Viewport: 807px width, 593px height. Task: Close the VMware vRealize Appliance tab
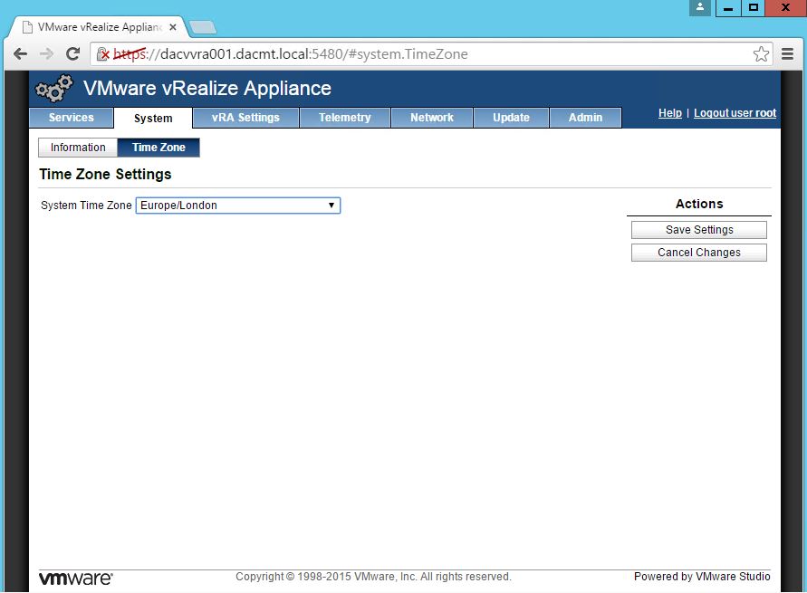click(x=173, y=27)
